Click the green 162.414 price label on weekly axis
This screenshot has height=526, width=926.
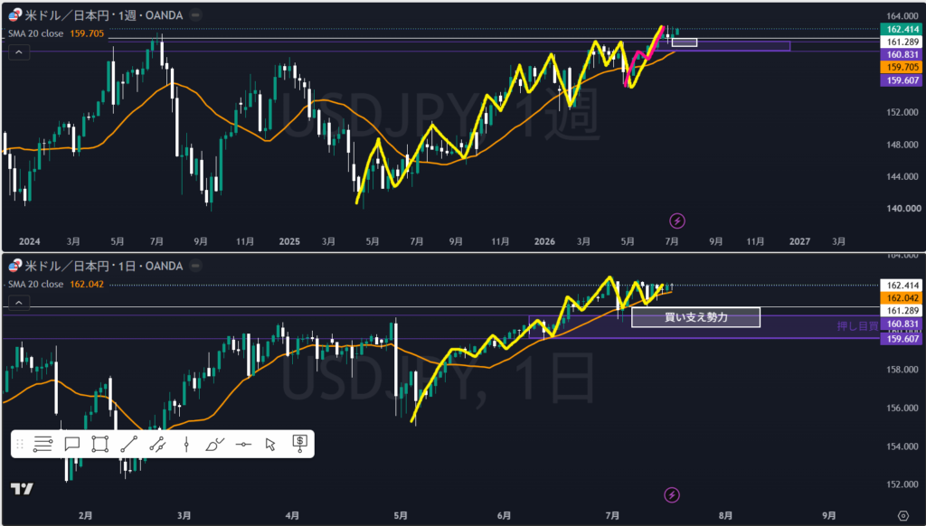[x=902, y=29]
